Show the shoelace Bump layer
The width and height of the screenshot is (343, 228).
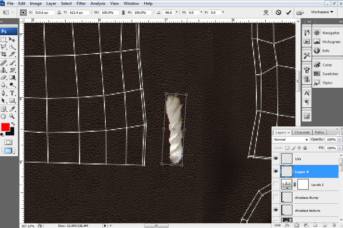(x=276, y=197)
